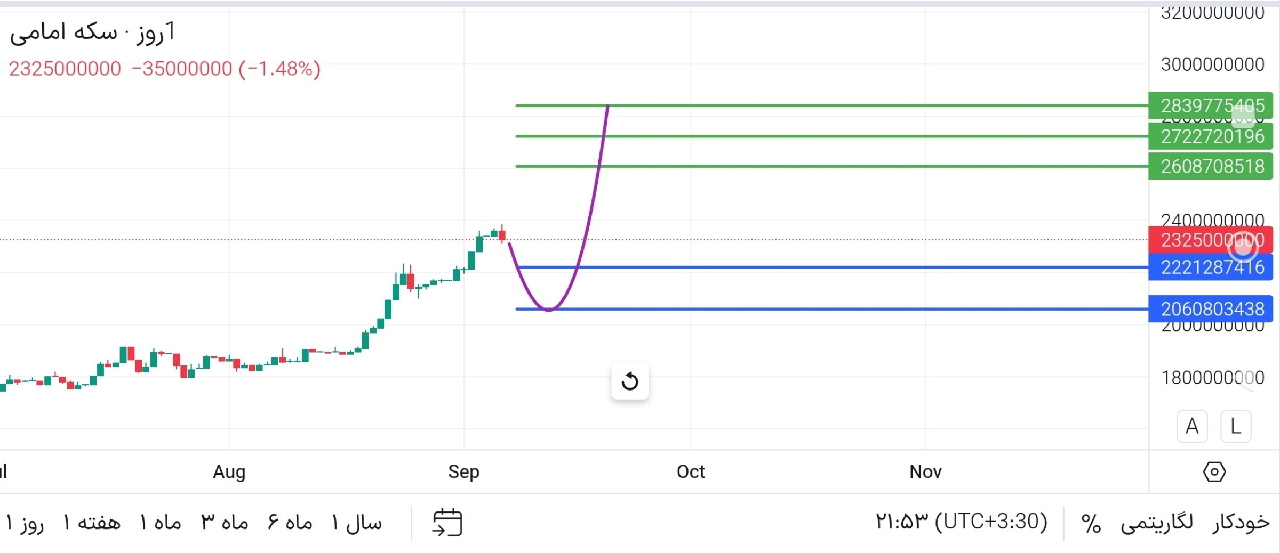Screen dimensions: 1280x553
Task: Select the ۱ روز time range
Action: point(25,523)
